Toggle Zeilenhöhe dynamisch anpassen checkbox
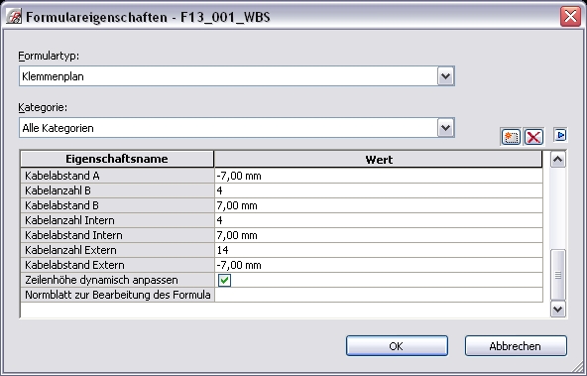Screen dimensions: 587x376 (225, 280)
